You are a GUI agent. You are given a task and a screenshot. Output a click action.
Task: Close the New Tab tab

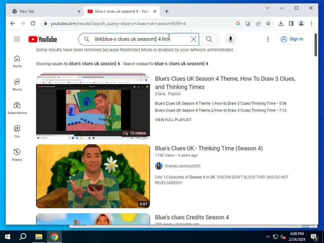pyautogui.click(x=79, y=11)
